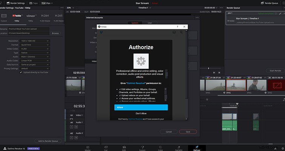Viewport: 285px width, 151px height.
Task: Toggle Access verified email address checkbox
Action: click(120, 98)
